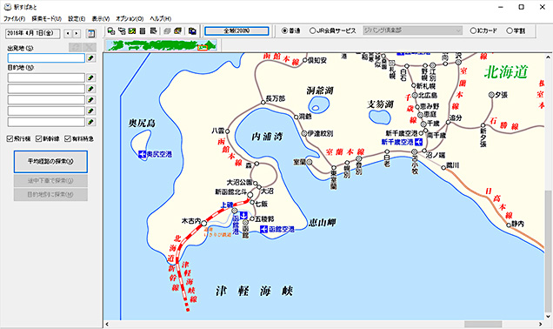Click the blue train toolbar icon
The width and height of the screenshot is (553, 329).
(192, 31)
